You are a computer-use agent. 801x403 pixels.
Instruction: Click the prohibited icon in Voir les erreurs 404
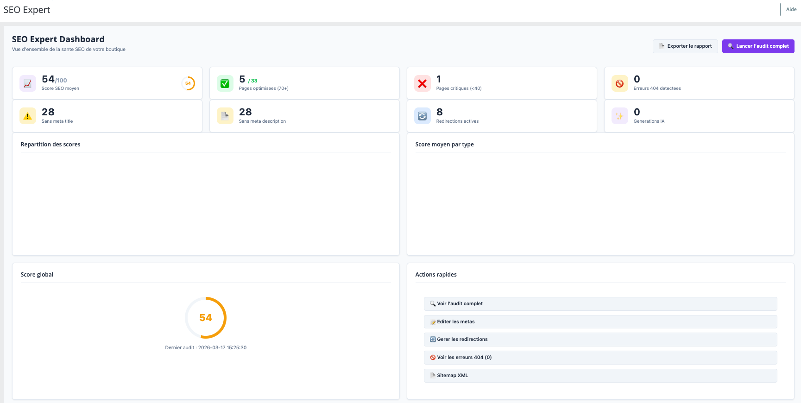click(433, 358)
